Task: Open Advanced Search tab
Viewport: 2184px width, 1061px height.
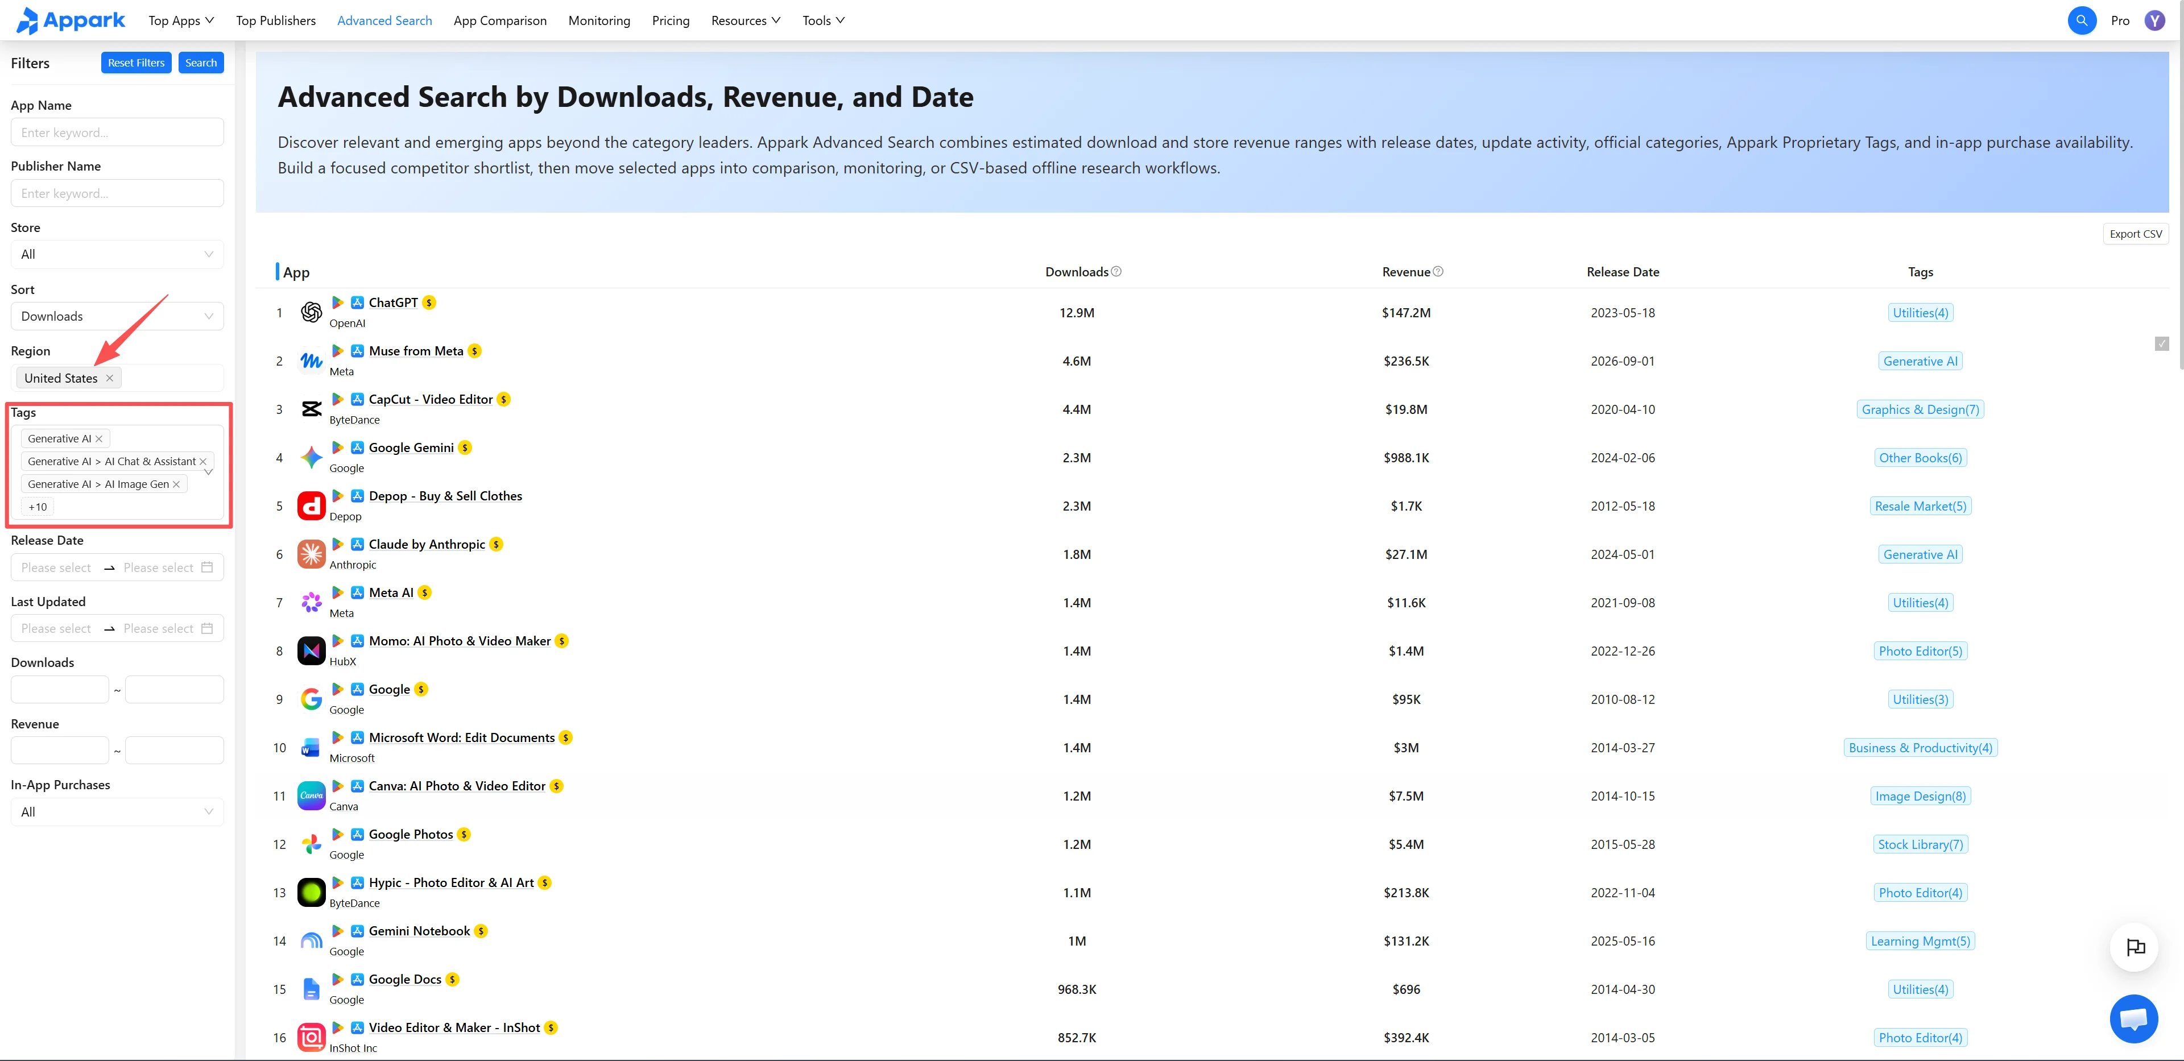Action: tap(384, 20)
